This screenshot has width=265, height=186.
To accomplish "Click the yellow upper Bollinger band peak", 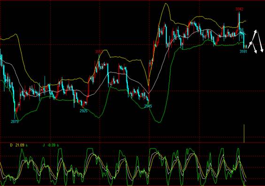I will (x=166, y=4).
